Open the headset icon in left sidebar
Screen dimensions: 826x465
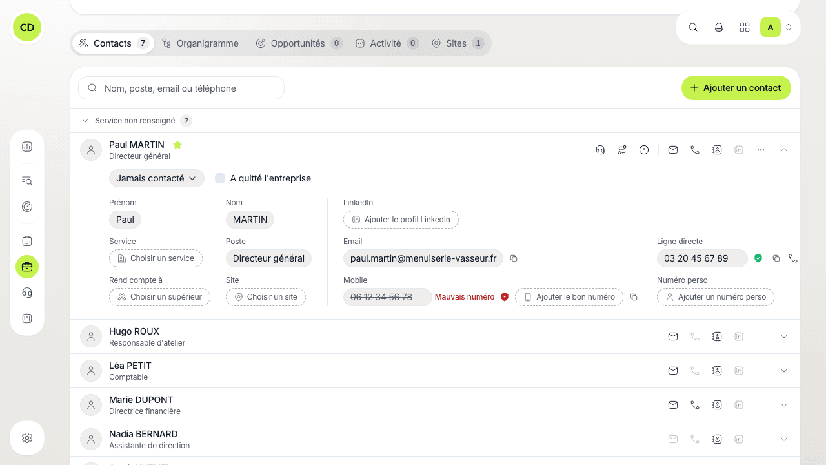27,293
